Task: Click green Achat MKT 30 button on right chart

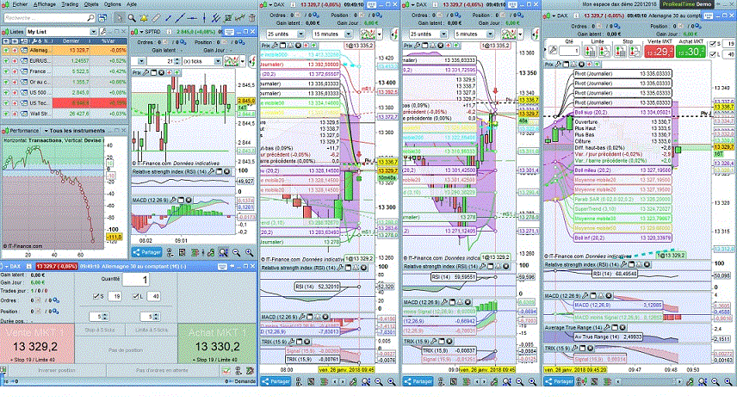Action: coord(690,52)
